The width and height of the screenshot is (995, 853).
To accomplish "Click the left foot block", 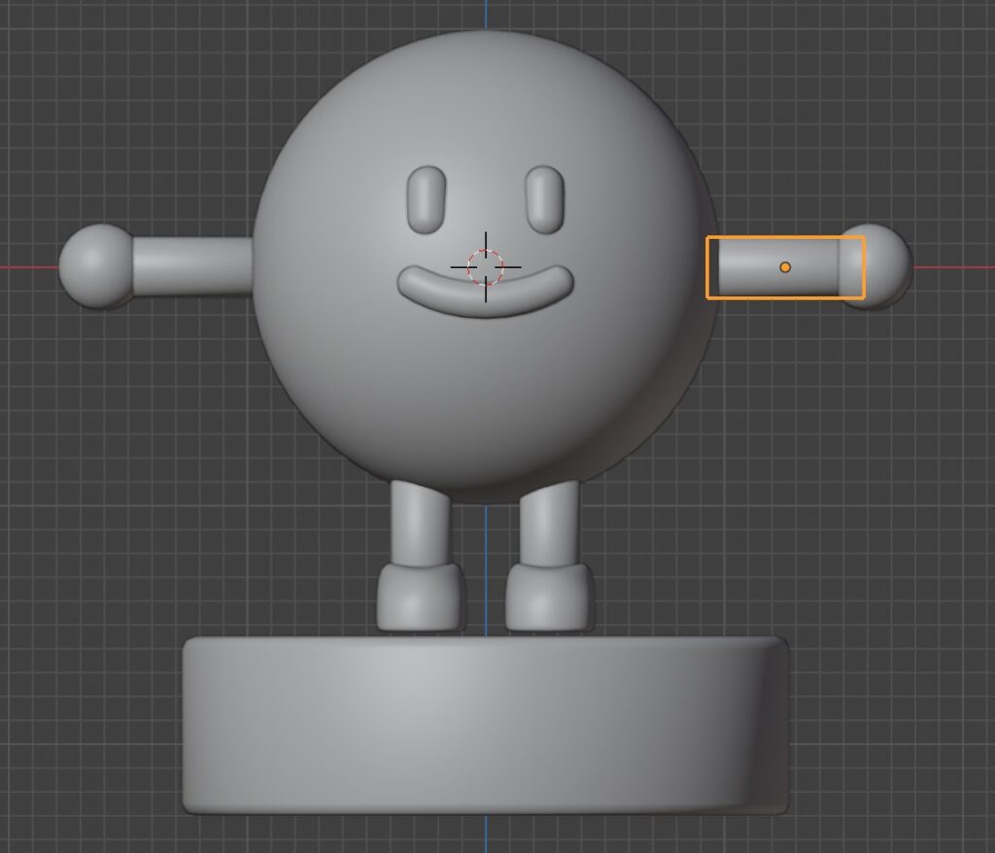I will (x=420, y=595).
